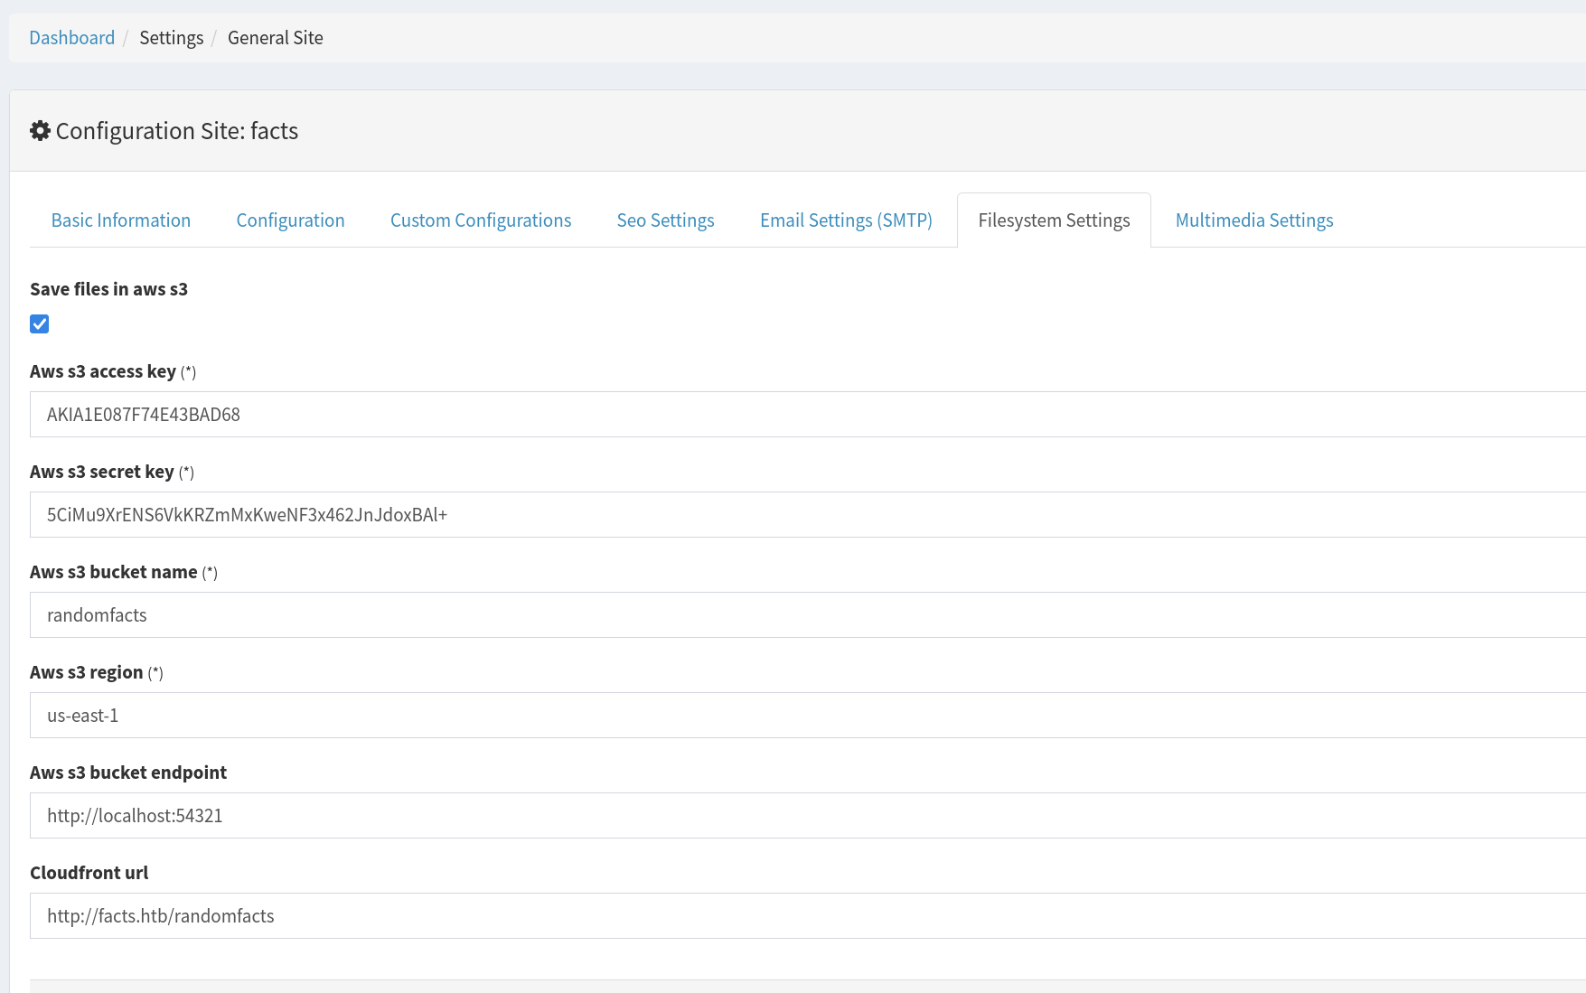Click Settings in the breadcrumb trail
1586x993 pixels.
point(171,37)
